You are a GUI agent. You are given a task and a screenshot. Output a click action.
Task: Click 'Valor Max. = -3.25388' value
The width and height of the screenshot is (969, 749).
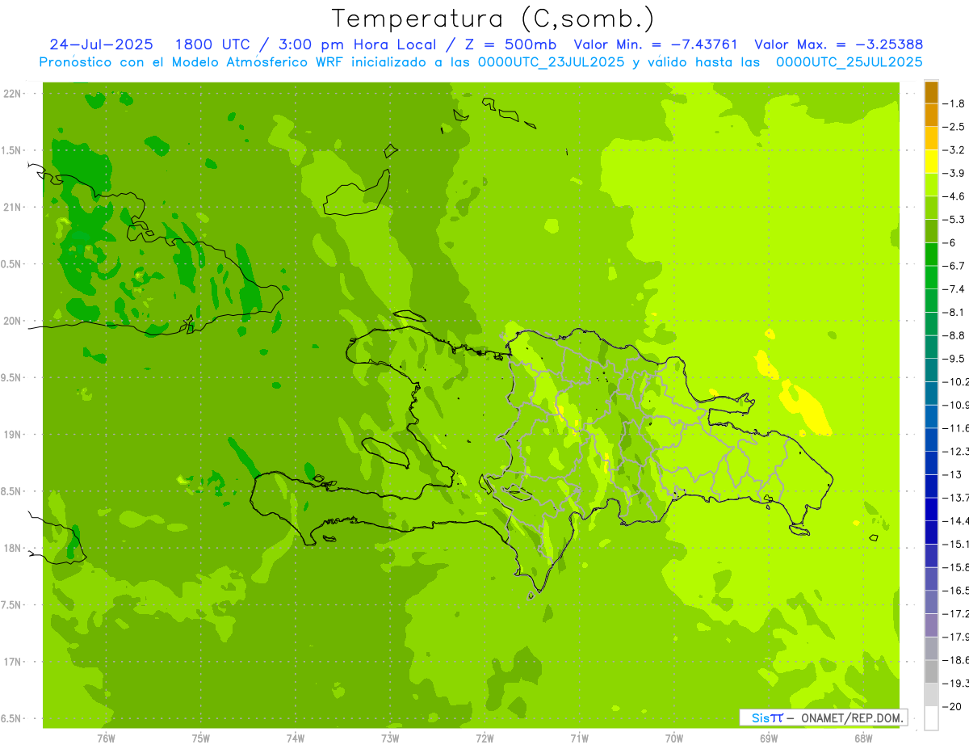(x=838, y=44)
